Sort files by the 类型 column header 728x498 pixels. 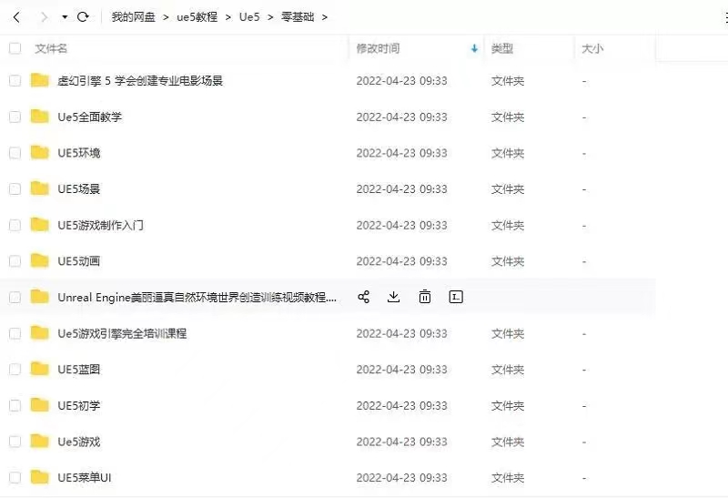[x=502, y=48]
